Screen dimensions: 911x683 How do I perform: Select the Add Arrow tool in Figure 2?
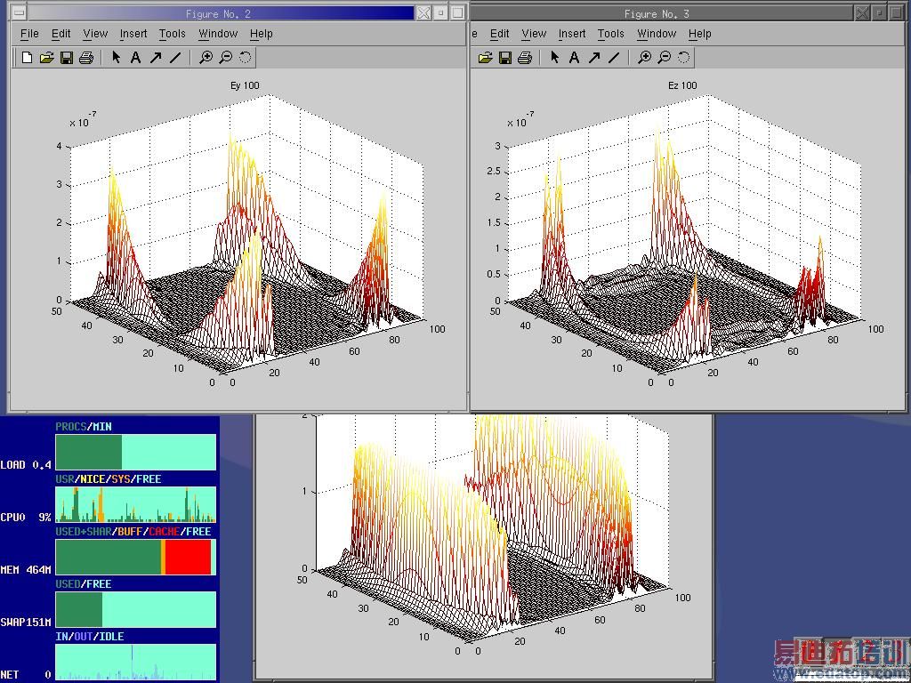[155, 58]
